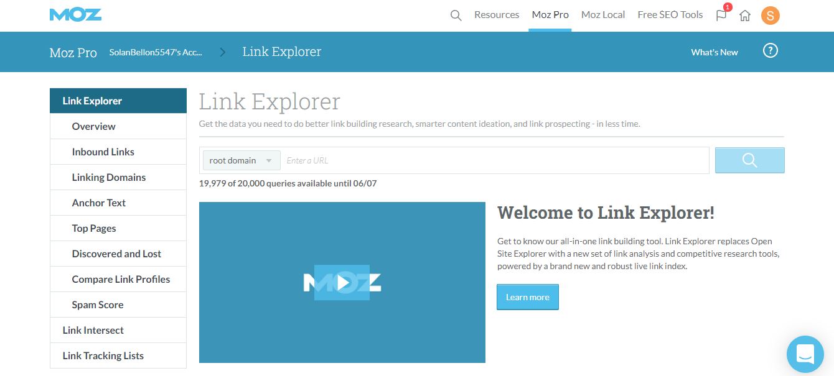Click Moz Pro breadcrumb title
The width and height of the screenshot is (834, 376).
point(73,53)
